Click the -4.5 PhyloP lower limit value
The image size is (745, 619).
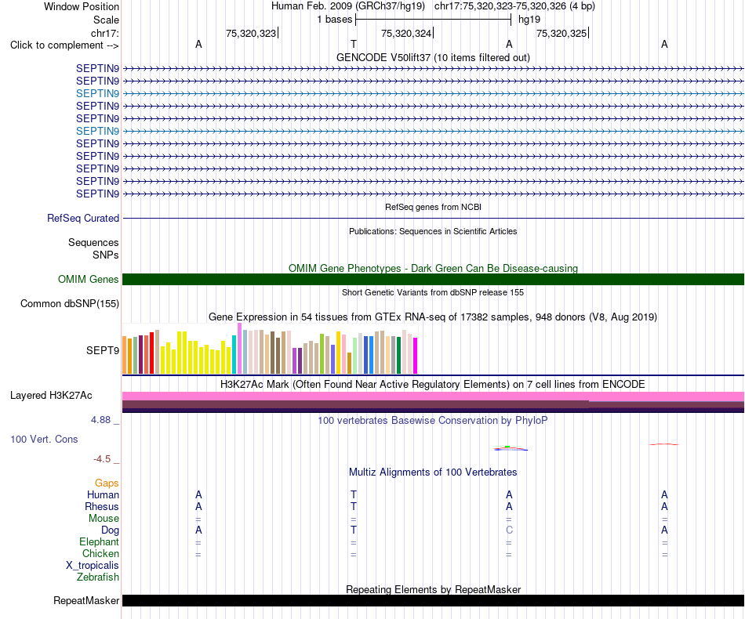102,459
